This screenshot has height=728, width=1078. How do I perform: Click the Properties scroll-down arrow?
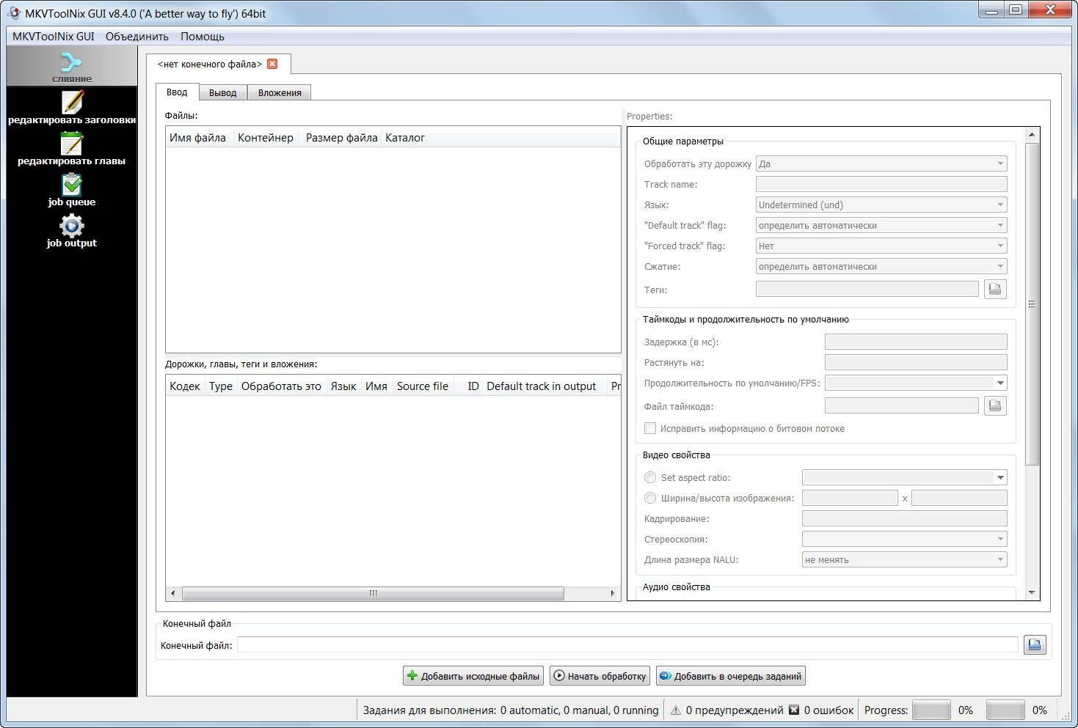(1032, 592)
